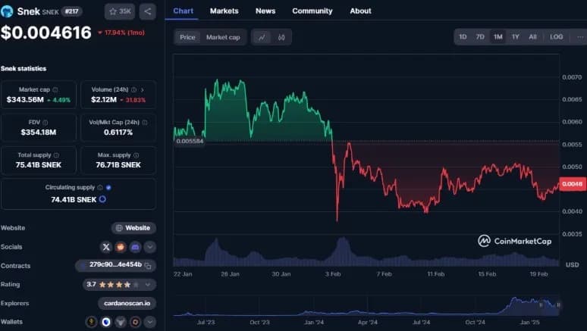Viewport: 587px width, 331px height.
Task: Click the share icon beside the watchlist star
Action: (x=147, y=11)
